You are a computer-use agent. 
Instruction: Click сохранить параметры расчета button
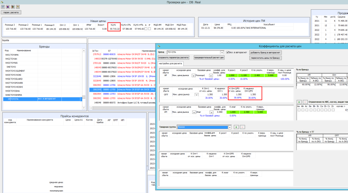174,58
